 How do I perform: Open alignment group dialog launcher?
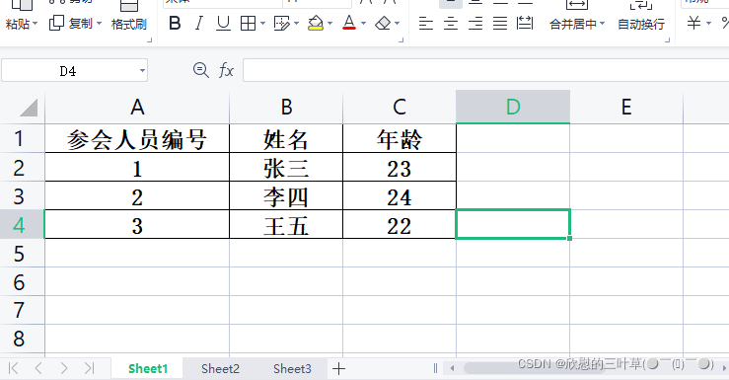pyautogui.click(x=668, y=40)
